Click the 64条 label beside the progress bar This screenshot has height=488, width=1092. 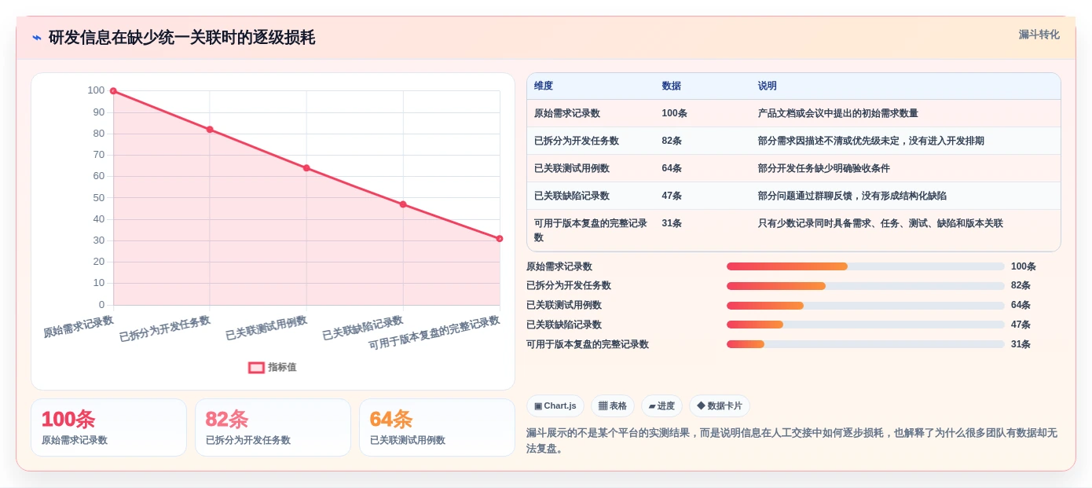(1021, 306)
